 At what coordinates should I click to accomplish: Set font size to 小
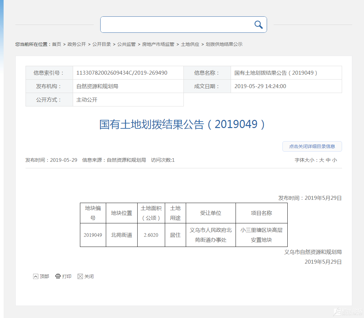[335, 160]
